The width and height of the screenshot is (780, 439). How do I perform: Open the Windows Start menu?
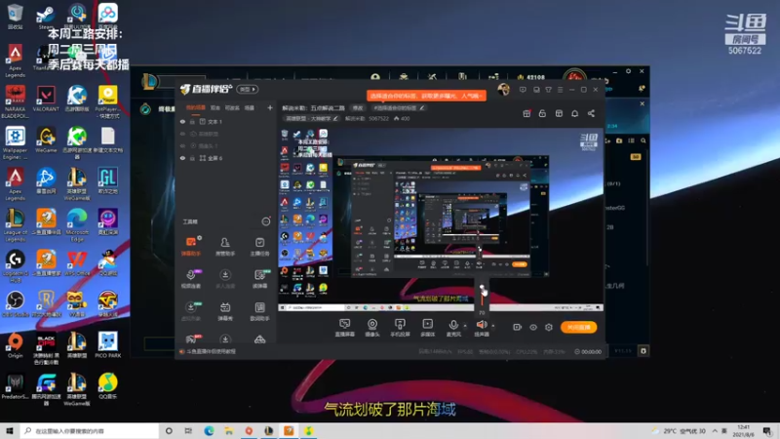click(10, 431)
